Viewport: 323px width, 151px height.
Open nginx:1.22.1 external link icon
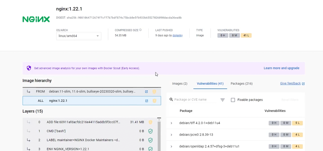pos(146,101)
